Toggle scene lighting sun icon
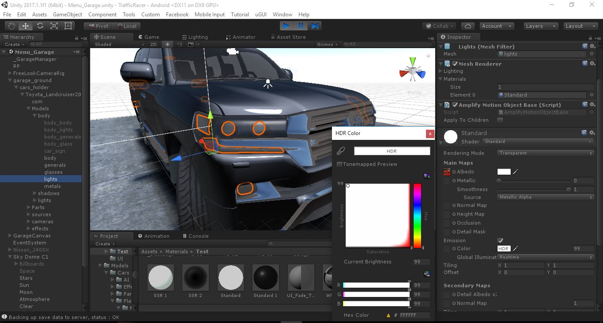 pyautogui.click(x=167, y=44)
